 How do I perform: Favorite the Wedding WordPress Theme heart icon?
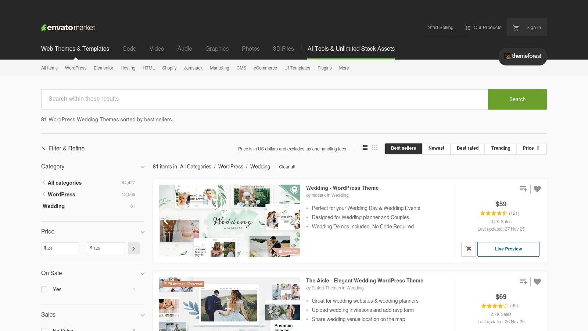(537, 189)
